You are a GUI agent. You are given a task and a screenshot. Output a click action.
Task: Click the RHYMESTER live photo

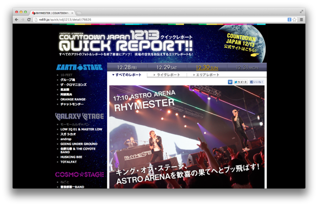[x=187, y=137]
